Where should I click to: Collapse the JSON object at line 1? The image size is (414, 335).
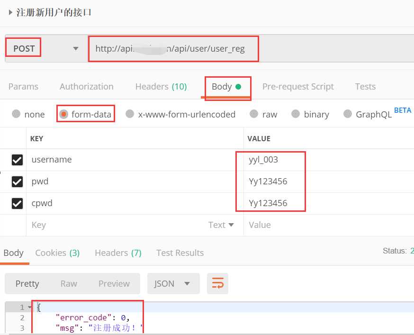pos(29,307)
